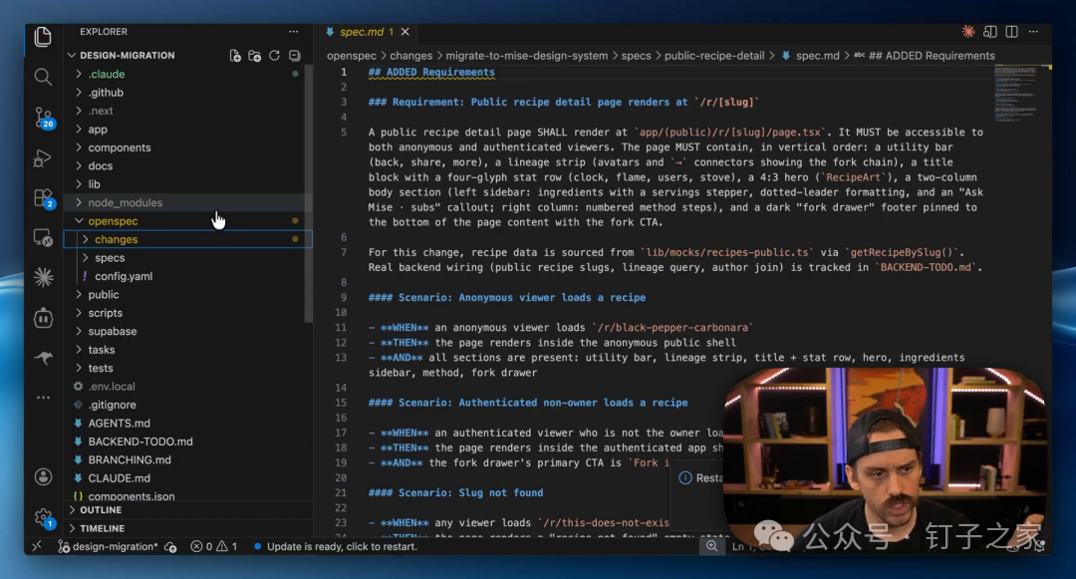Click the Claude icon in editor title bar
Screen dimensions: 1076x579
point(968,32)
